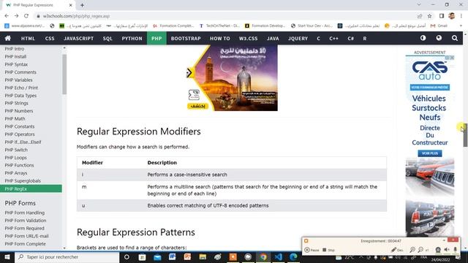Close the PHP Regular Expressions tab
Viewport: 468px width, 263px height.
point(70,5)
